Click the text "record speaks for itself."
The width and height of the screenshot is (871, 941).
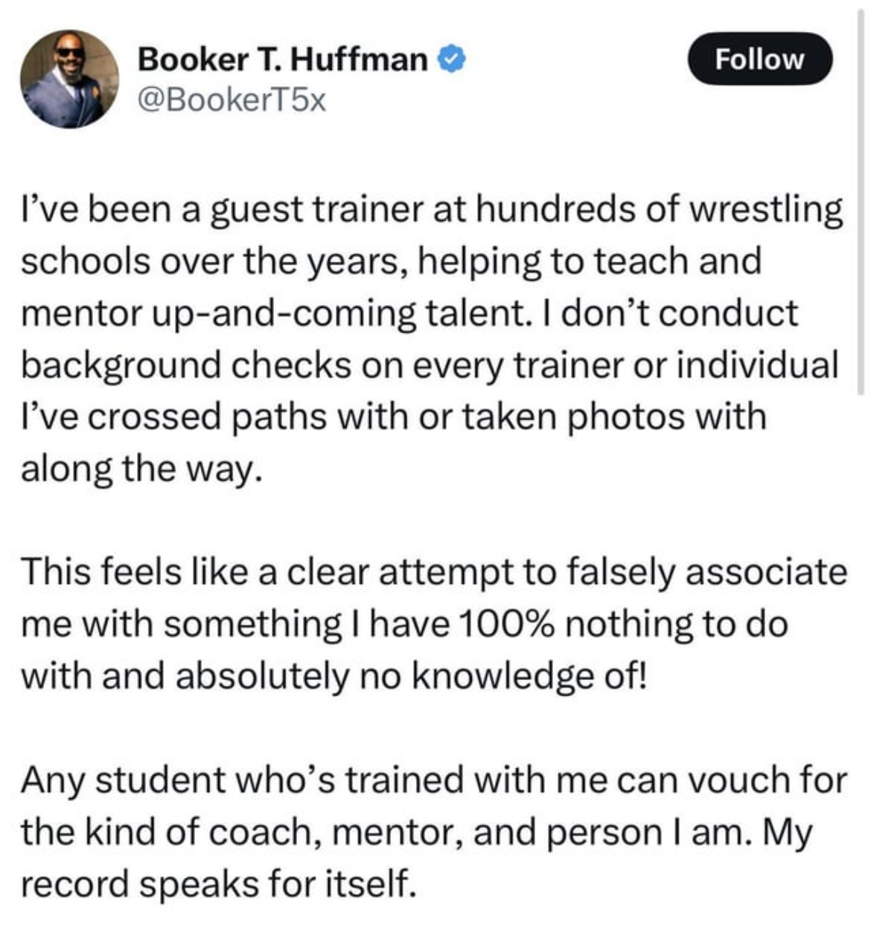(217, 884)
